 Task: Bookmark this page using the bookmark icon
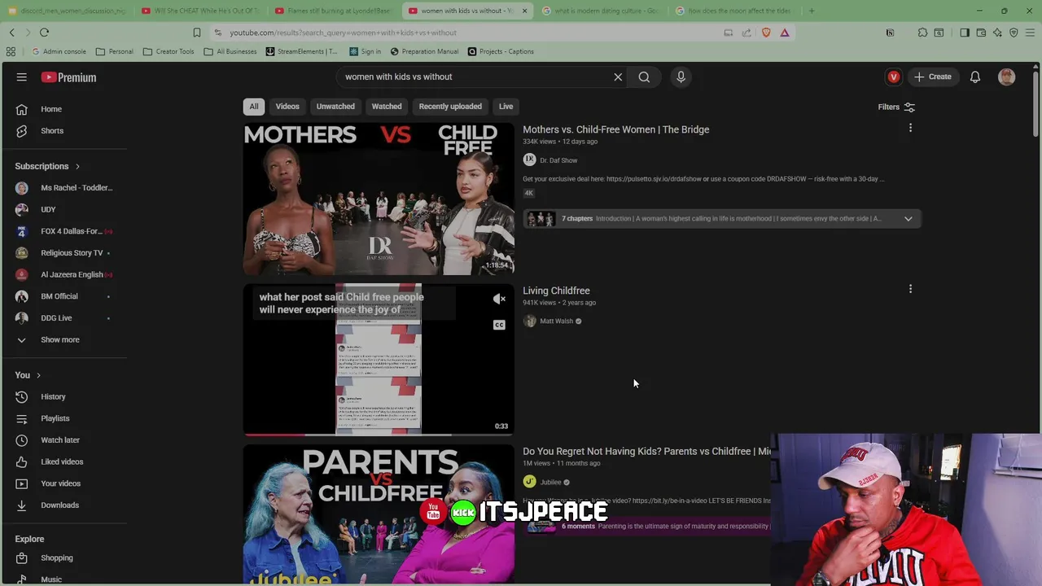(x=197, y=33)
